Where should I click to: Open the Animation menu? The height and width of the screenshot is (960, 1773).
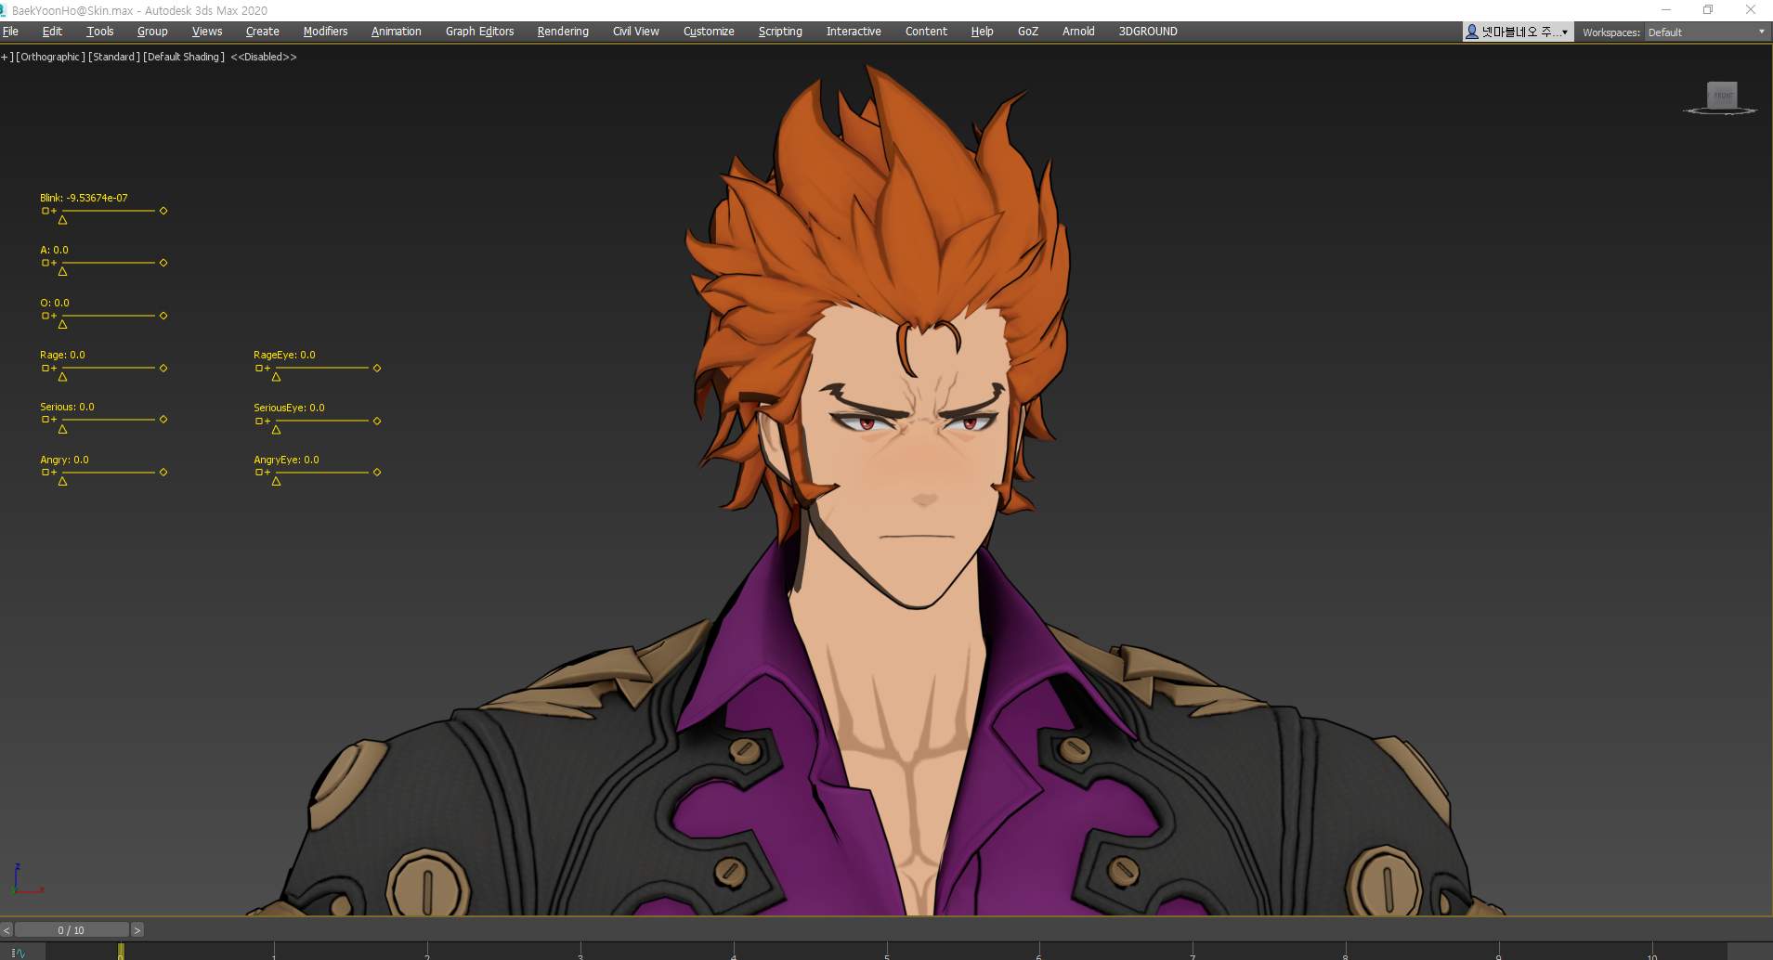tap(397, 32)
